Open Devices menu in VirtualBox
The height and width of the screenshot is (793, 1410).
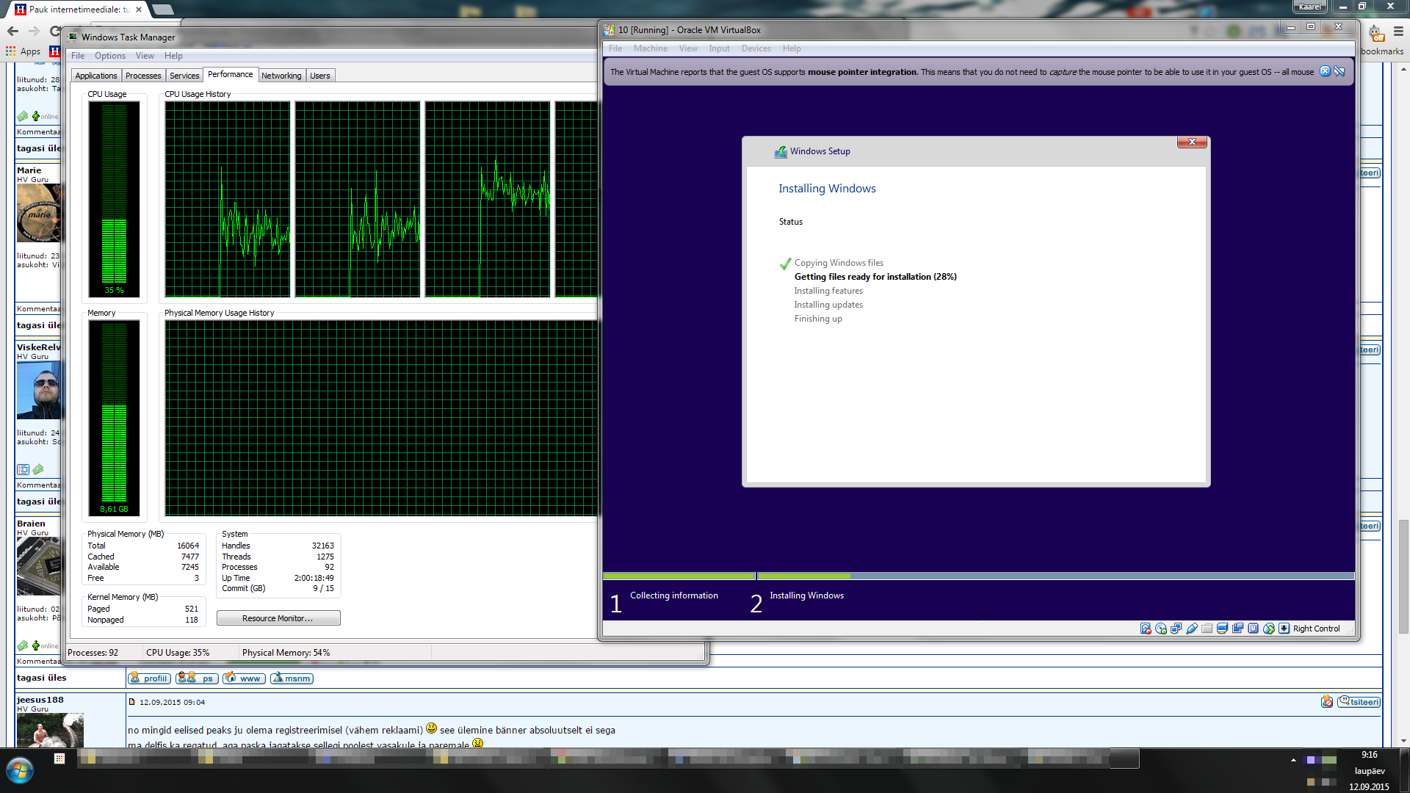pos(756,48)
